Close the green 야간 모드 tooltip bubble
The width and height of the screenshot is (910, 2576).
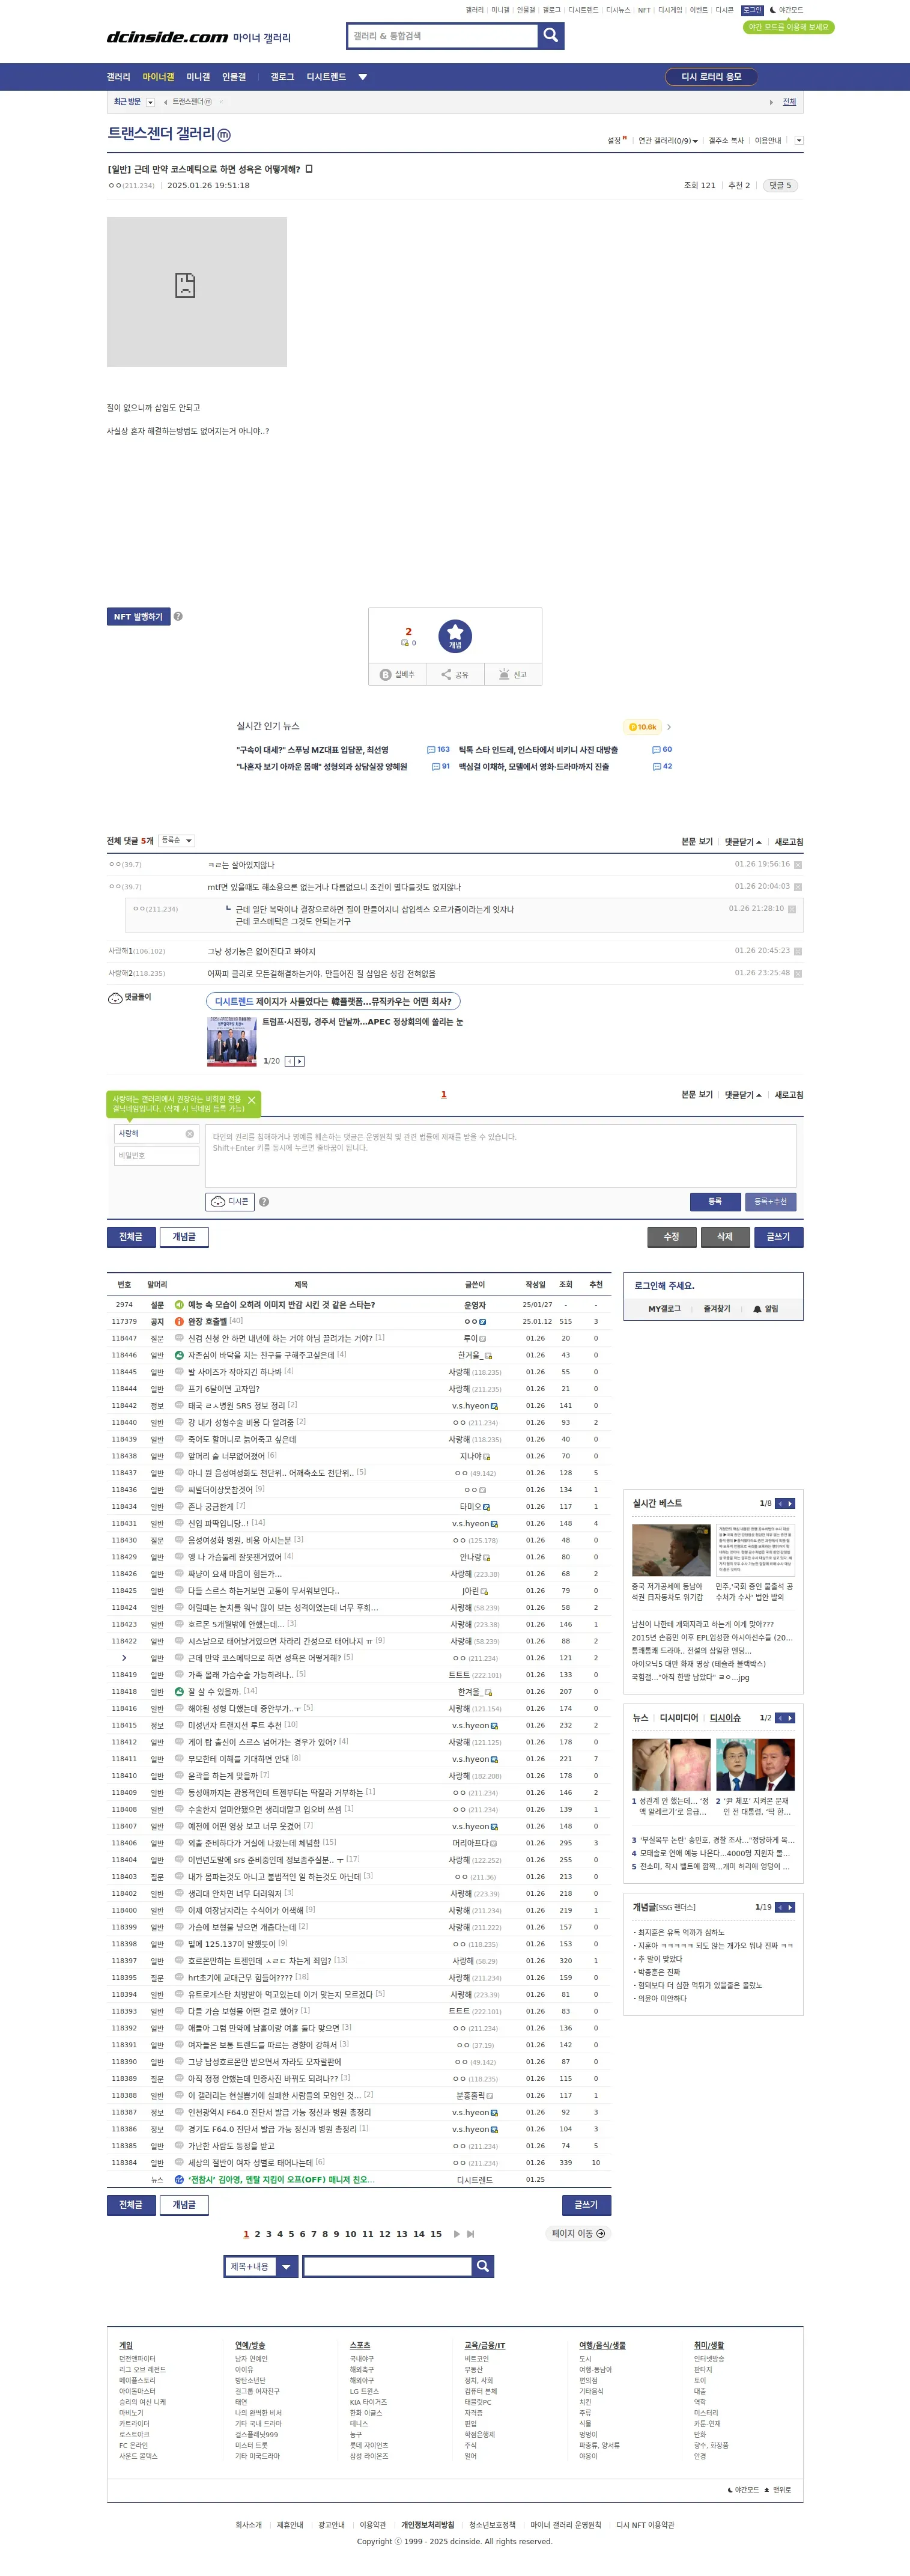pos(789,27)
